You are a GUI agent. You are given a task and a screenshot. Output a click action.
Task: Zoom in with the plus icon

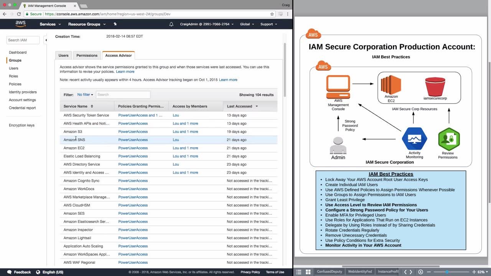tap(474, 272)
